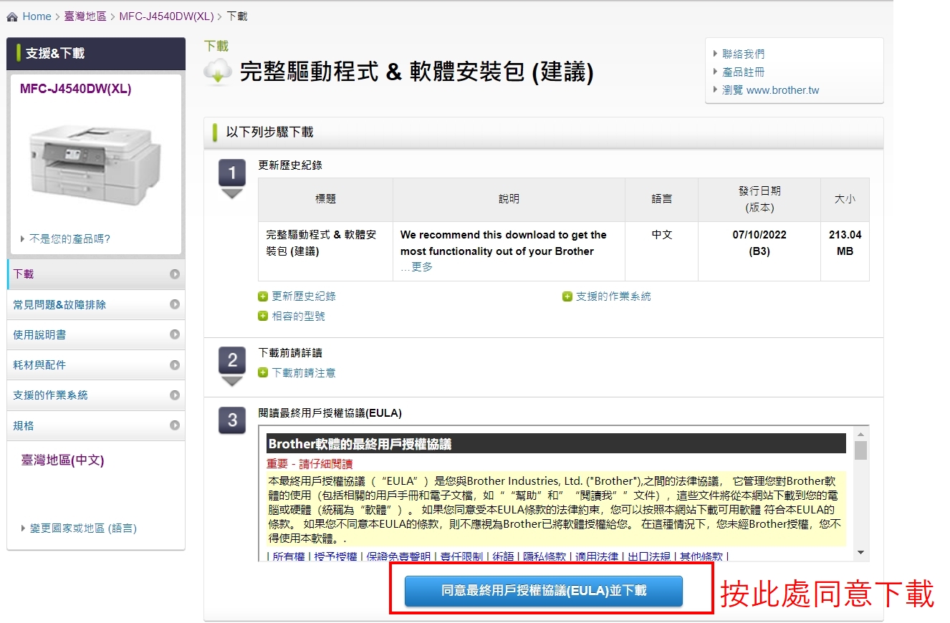
Task: Expand 支援的作業系統 plus link
Action: coord(613,296)
